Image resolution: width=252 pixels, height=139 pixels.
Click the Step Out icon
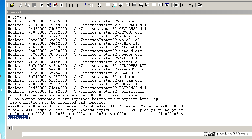[84, 5]
